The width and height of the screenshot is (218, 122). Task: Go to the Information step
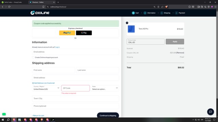(150, 13)
